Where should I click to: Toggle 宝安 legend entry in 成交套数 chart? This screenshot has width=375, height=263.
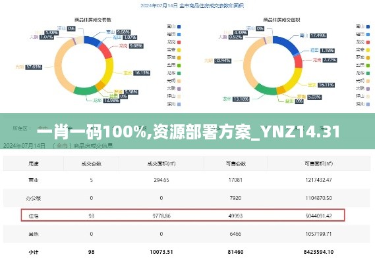[x=174, y=50]
